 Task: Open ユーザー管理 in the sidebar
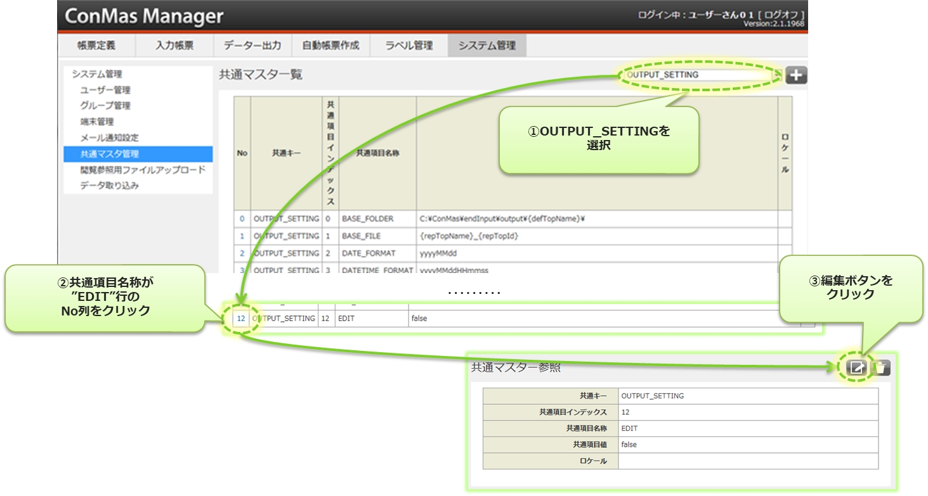(x=105, y=90)
